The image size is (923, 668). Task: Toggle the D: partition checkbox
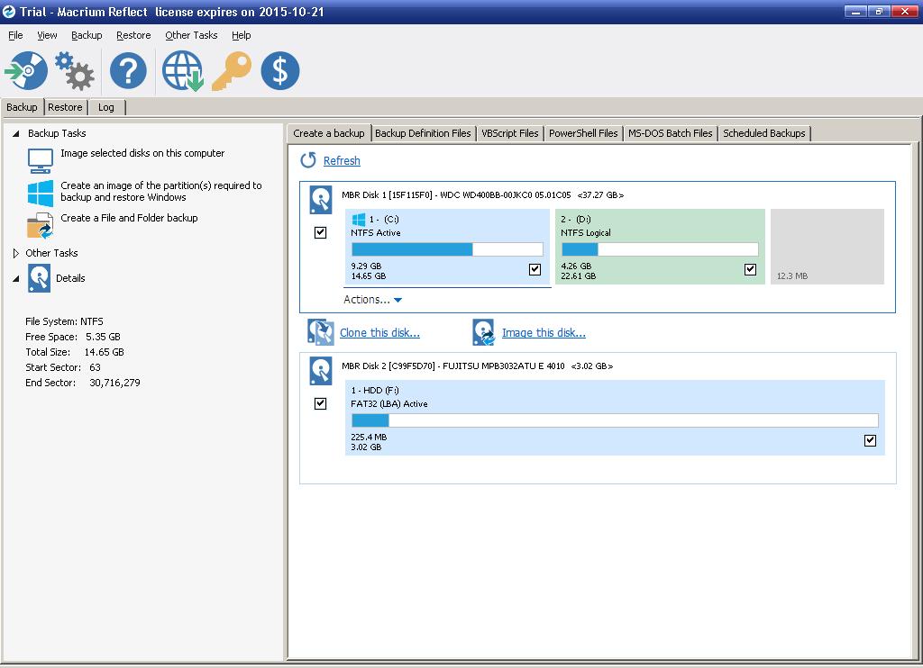click(750, 269)
